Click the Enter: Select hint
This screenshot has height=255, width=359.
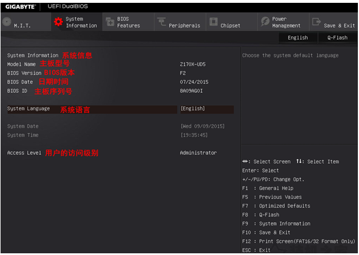coord(260,171)
